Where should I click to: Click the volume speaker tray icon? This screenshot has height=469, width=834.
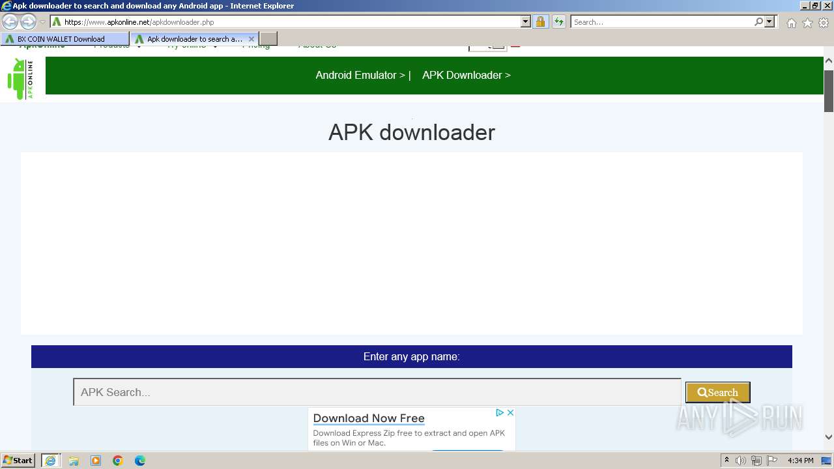pyautogui.click(x=741, y=461)
